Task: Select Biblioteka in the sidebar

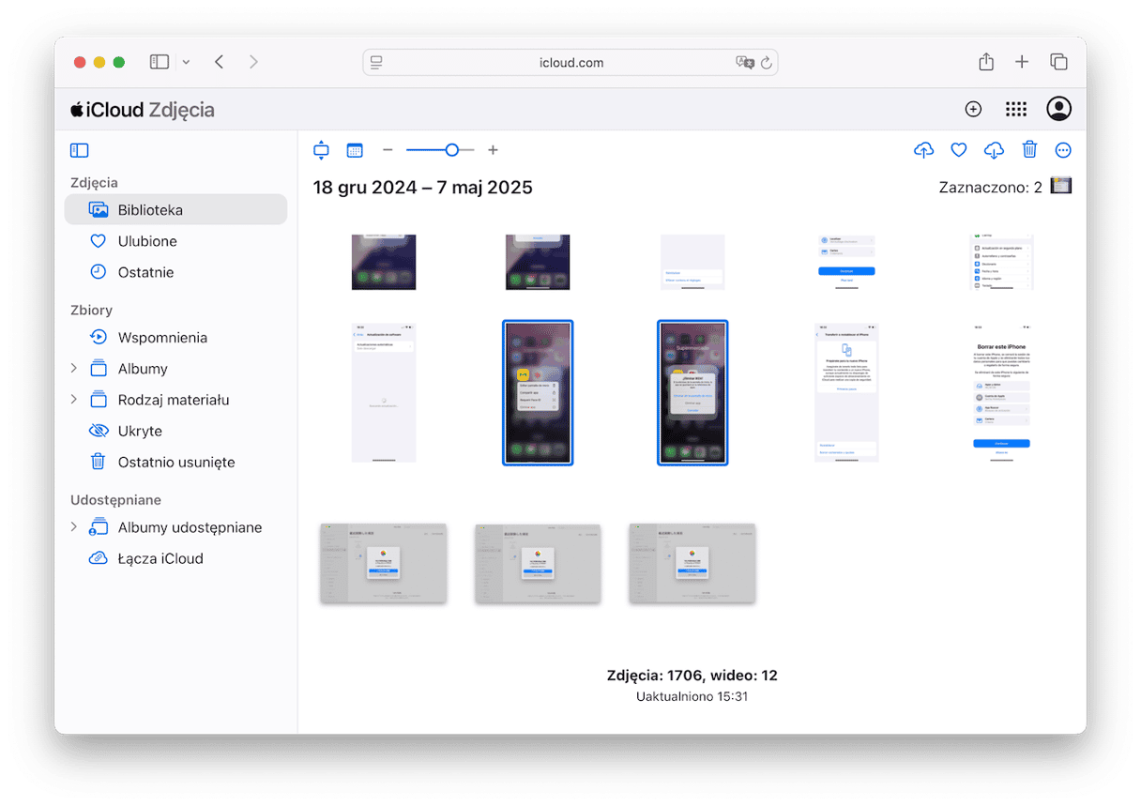Action: pos(175,210)
